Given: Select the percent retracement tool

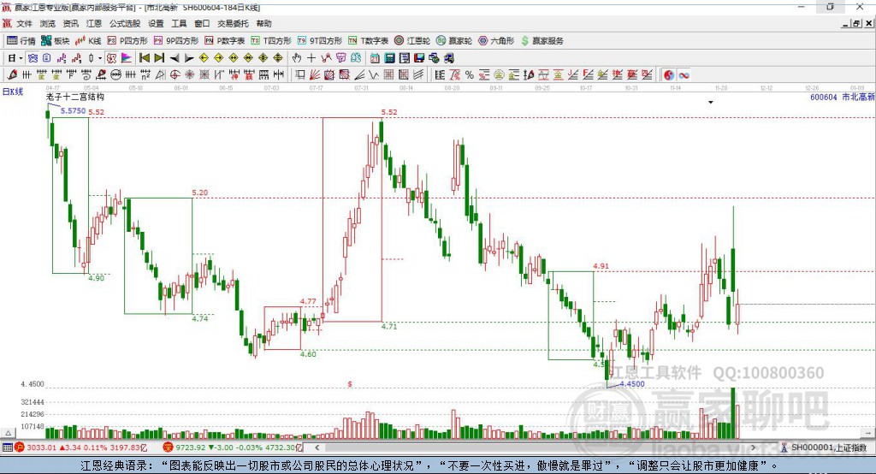Looking at the screenshot, I should coord(470,74).
